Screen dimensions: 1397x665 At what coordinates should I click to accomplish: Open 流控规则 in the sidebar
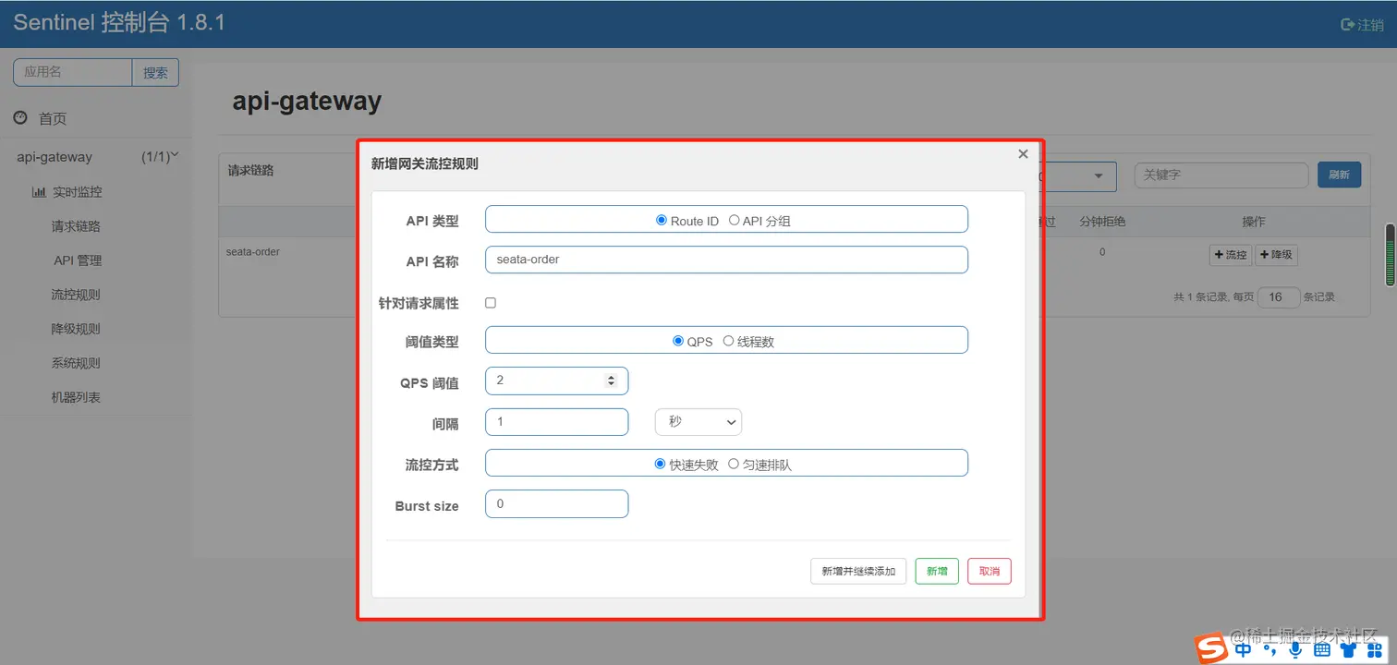pyautogui.click(x=76, y=295)
